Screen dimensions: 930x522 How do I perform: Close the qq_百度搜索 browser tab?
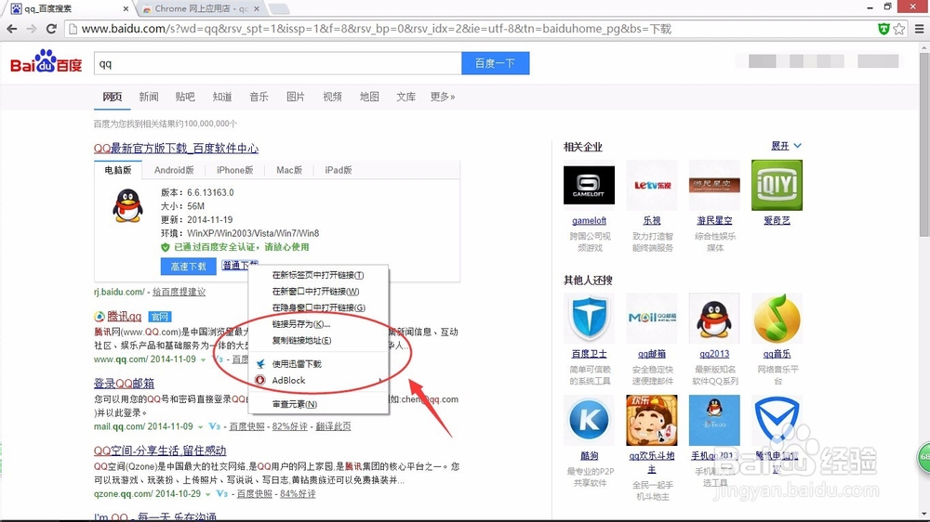tap(126, 9)
